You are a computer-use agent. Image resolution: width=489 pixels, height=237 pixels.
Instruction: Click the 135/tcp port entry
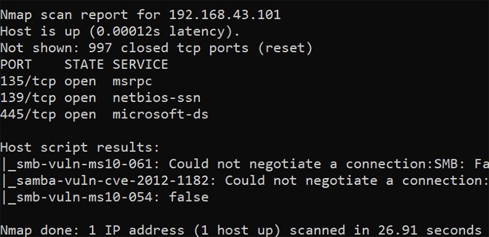(x=28, y=82)
